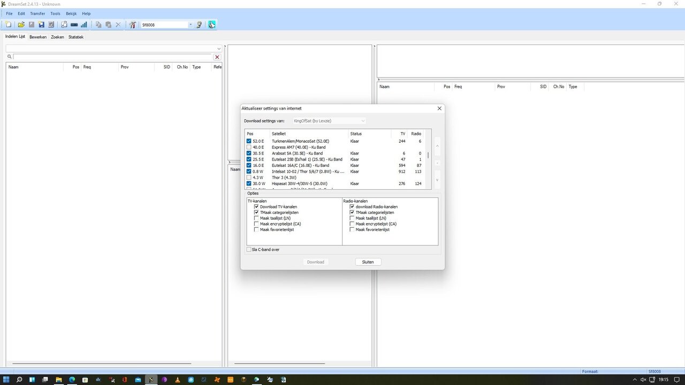Click the internet update hand icon
Image resolution: width=685 pixels, height=385 pixels.
pyautogui.click(x=212, y=25)
